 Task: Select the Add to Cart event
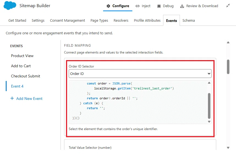click(21, 66)
